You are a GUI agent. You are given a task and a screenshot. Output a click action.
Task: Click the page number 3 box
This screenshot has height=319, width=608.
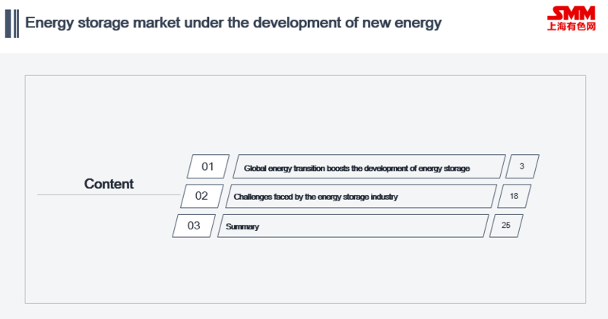[522, 166]
